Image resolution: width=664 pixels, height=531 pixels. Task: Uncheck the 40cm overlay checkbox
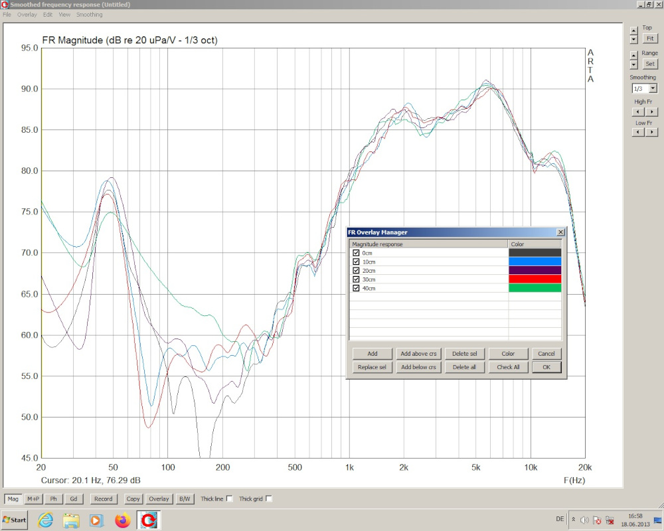tap(357, 288)
